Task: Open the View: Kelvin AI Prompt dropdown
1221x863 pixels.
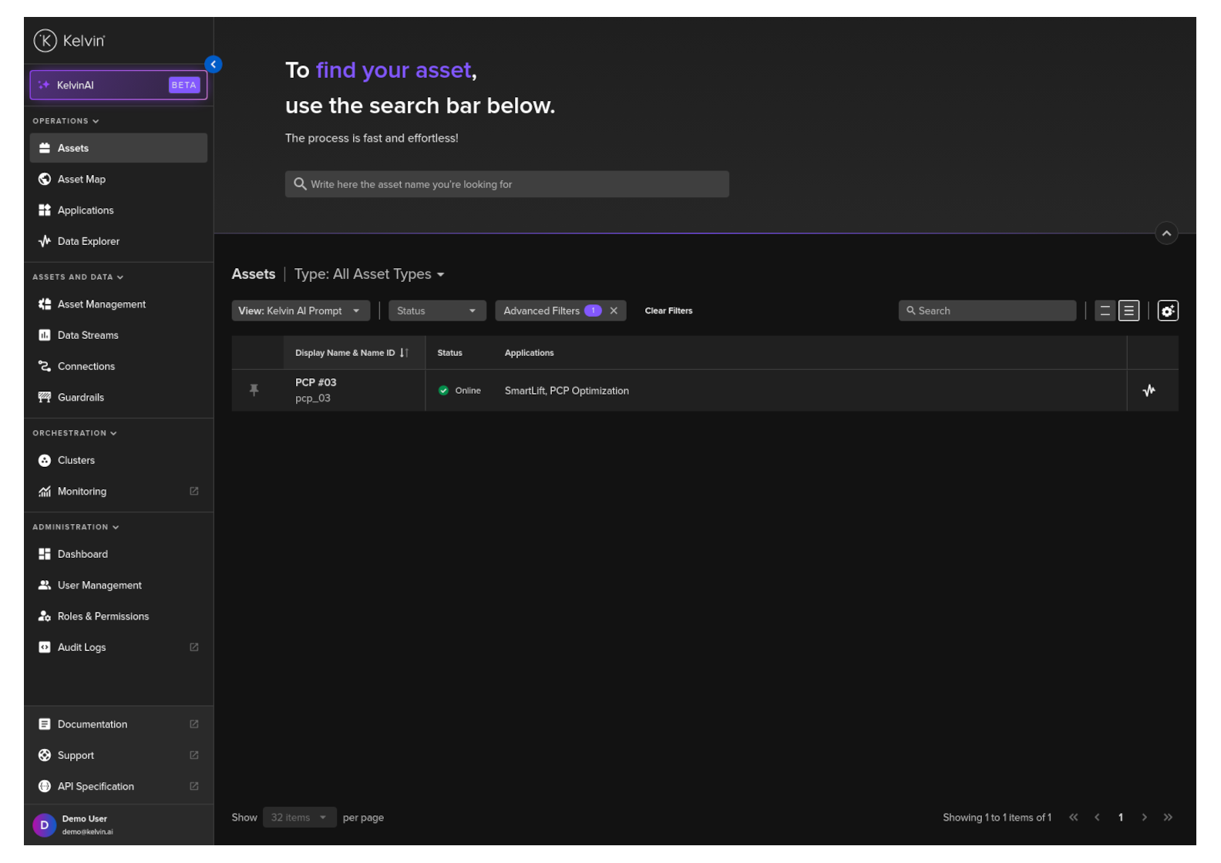Action: [300, 311]
